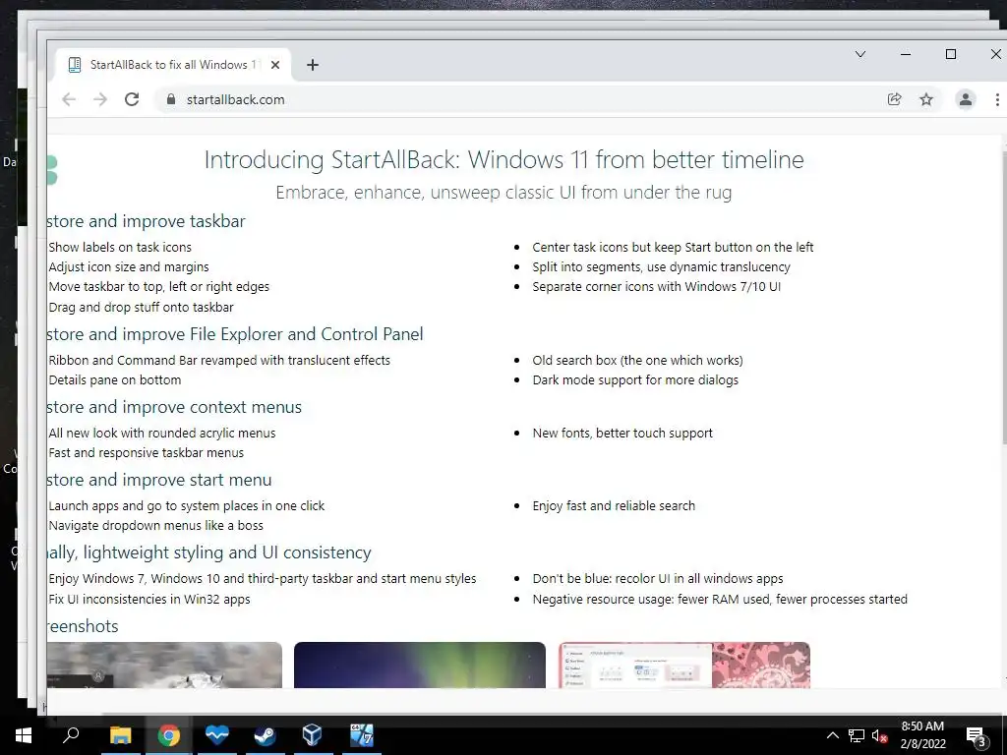Click 'Fast and responsive taskbar menus'

pos(146,452)
